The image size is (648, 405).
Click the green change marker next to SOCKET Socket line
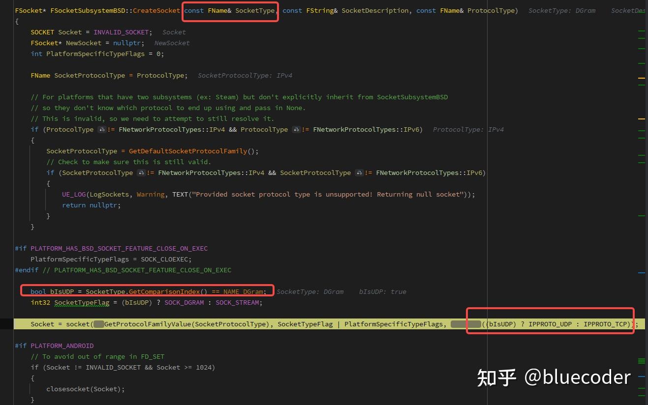[x=641, y=31]
